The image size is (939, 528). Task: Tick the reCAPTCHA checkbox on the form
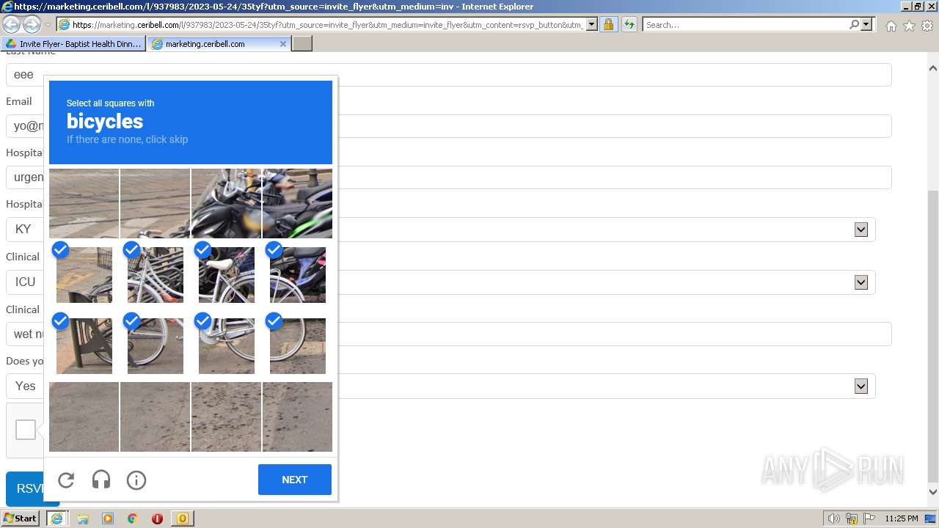point(26,430)
